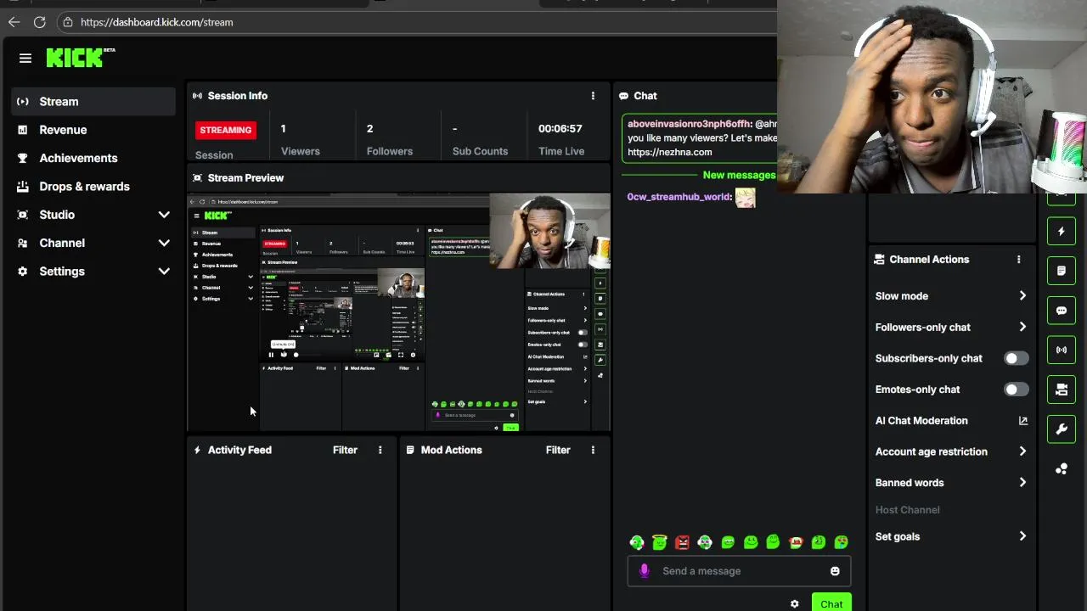Click the Stream Preview video thumbnail
This screenshot has height=611, width=1087.
click(x=399, y=312)
